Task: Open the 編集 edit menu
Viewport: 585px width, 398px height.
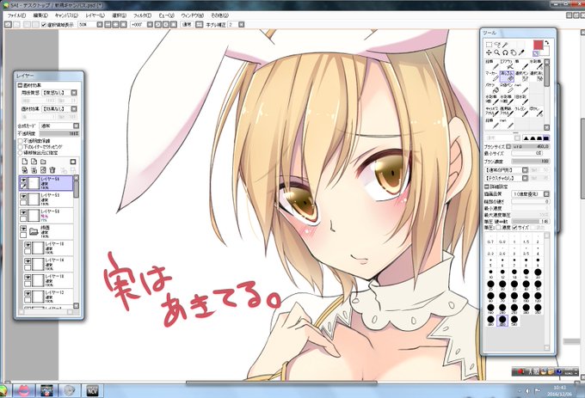Action: coord(40,15)
